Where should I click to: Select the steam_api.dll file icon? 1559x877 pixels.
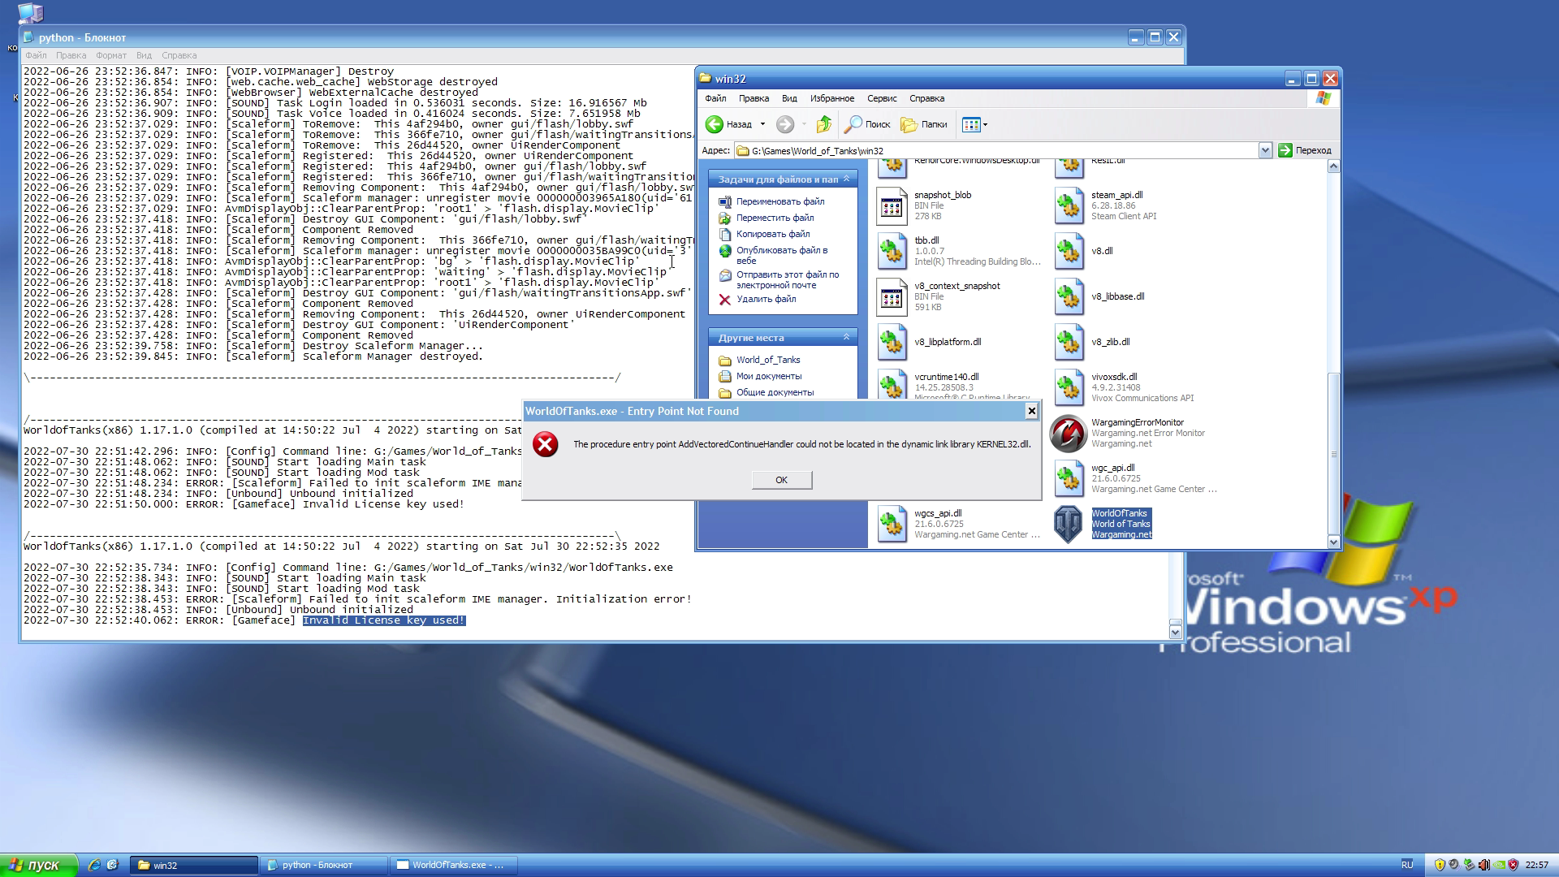[1069, 205]
